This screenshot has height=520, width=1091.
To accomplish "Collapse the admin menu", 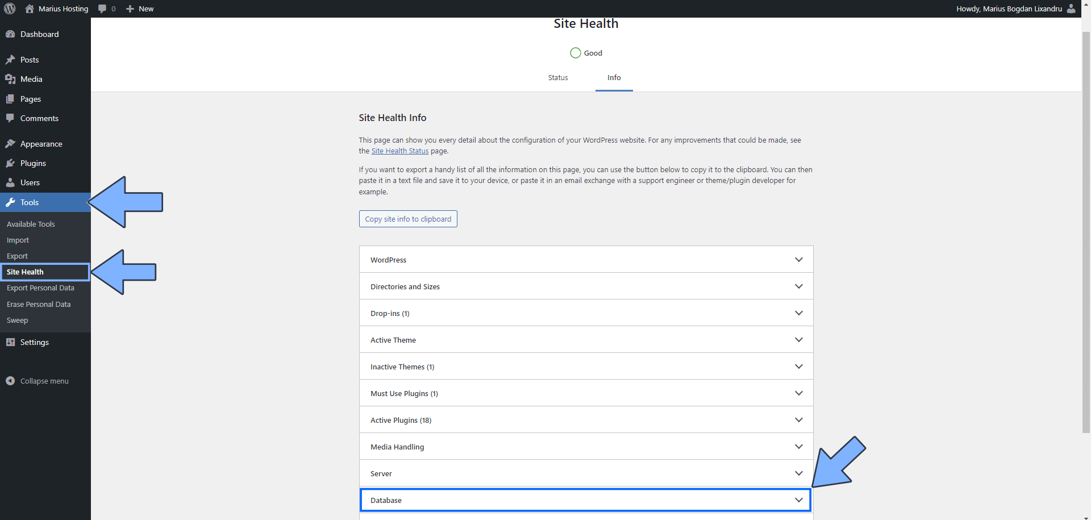I will tap(10, 381).
